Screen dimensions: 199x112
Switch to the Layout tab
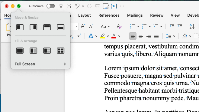84,15
